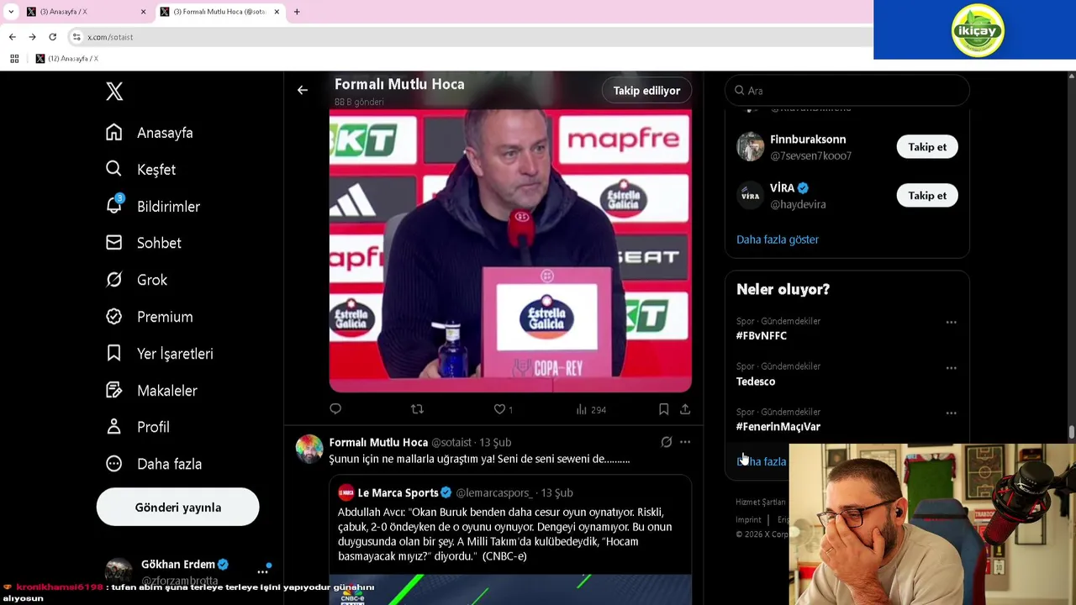Click browser forward button

coord(32,37)
